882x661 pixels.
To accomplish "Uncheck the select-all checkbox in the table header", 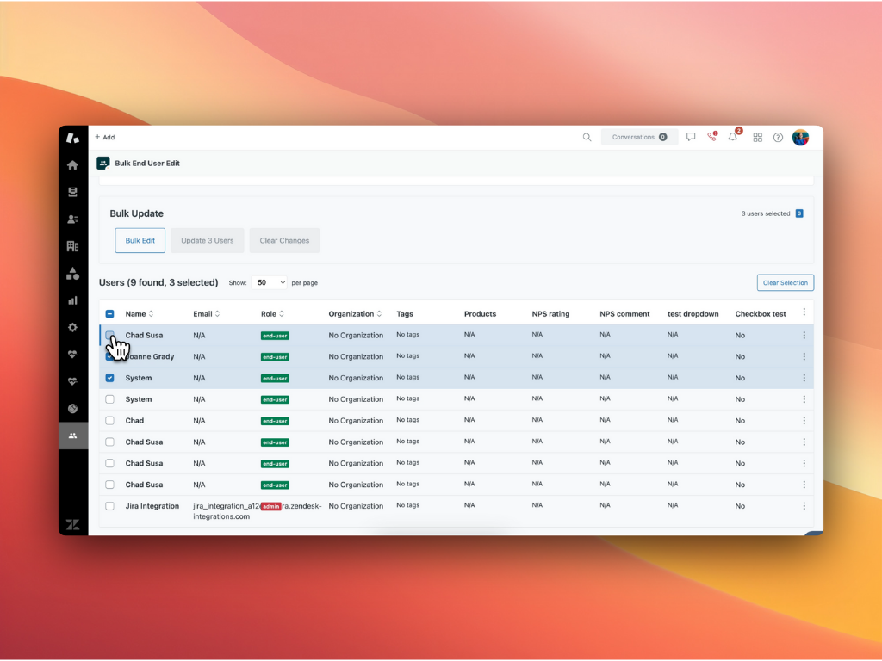I will (x=109, y=313).
